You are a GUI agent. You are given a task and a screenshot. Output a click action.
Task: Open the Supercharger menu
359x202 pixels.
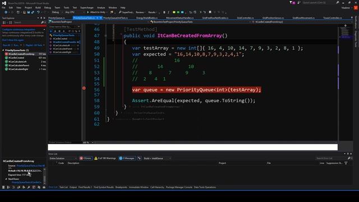coord(87,7)
